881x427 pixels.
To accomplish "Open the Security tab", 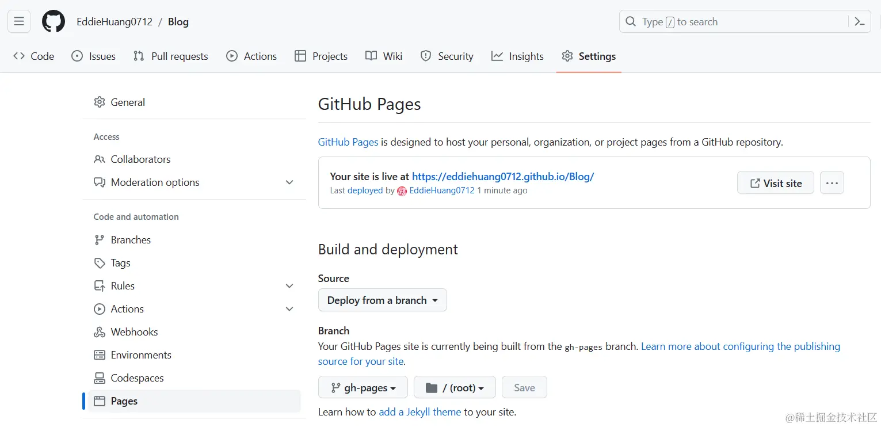I will click(447, 56).
